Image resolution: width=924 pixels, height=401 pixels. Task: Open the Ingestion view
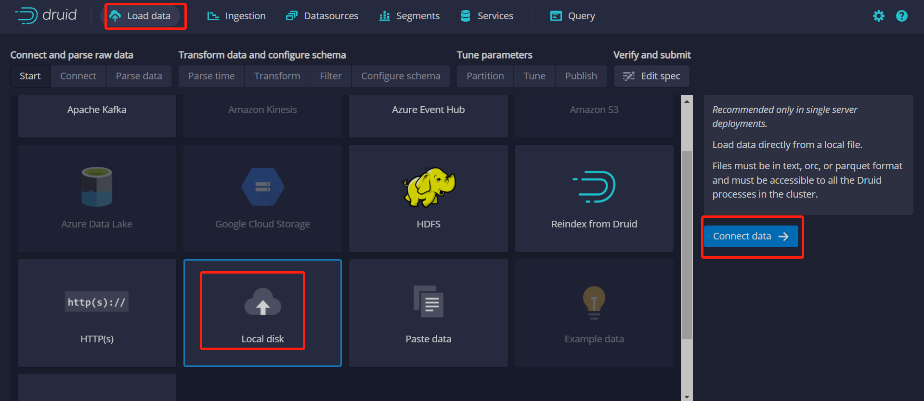coord(236,16)
